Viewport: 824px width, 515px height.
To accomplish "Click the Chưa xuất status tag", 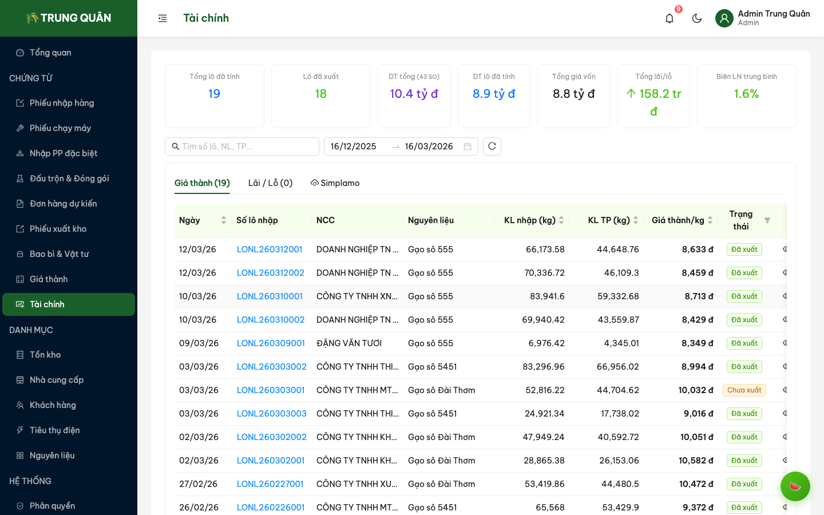I will click(x=744, y=390).
